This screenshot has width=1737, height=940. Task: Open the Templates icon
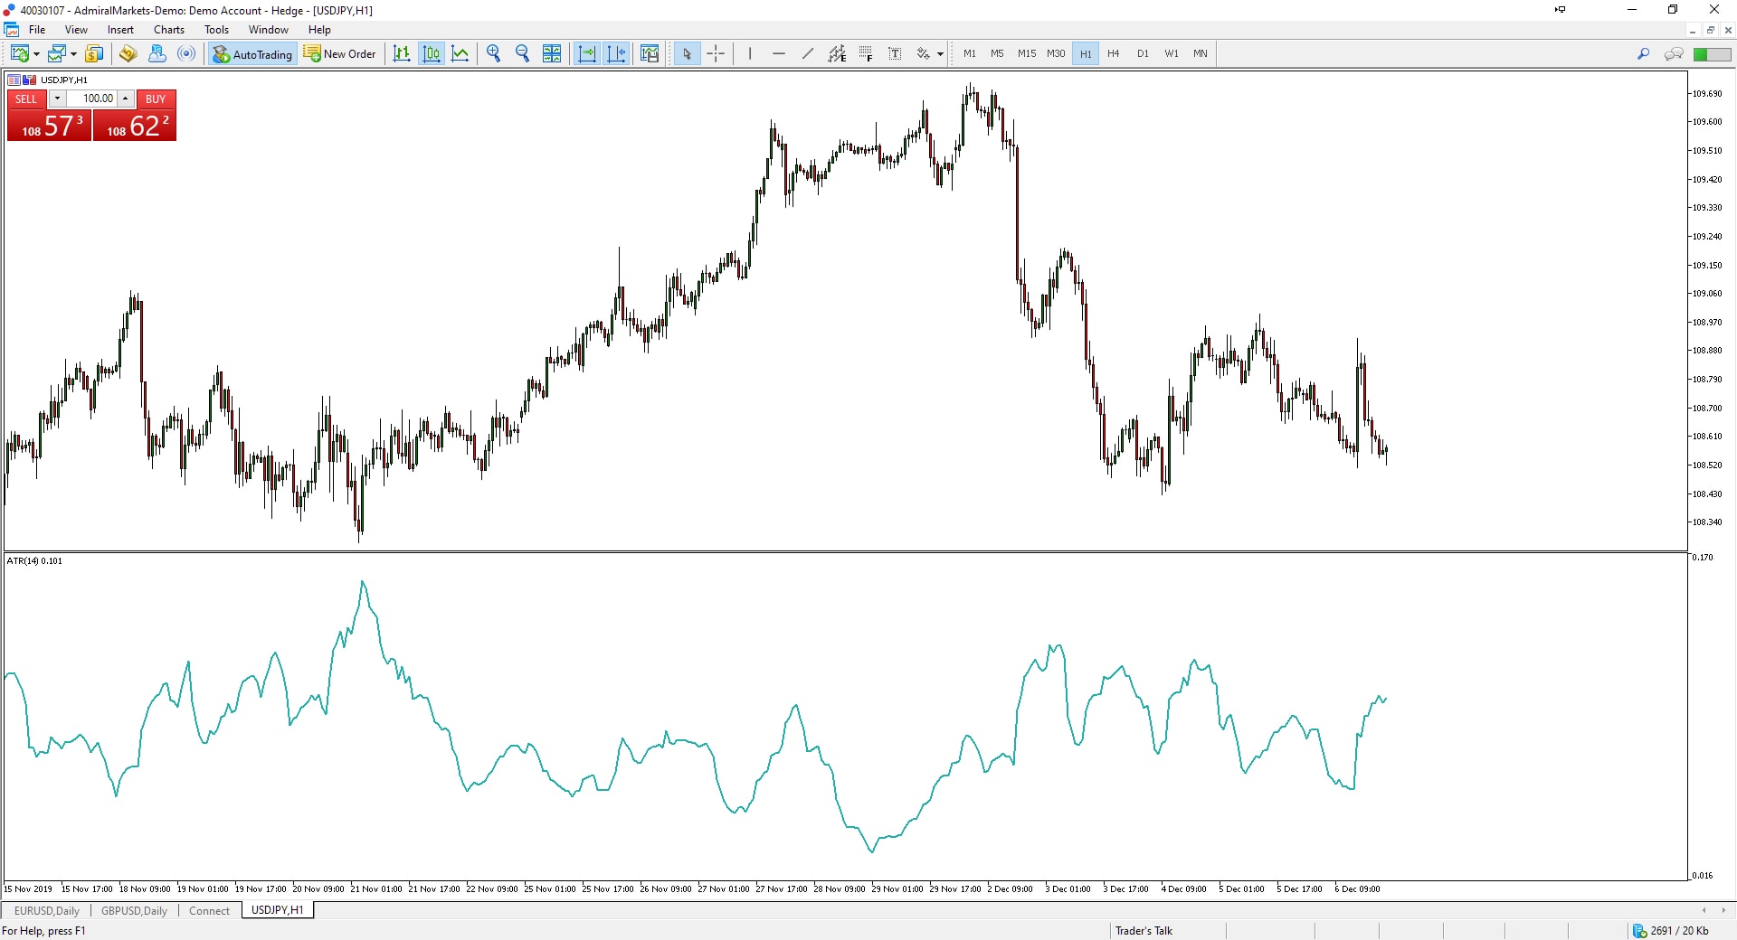pos(650,54)
